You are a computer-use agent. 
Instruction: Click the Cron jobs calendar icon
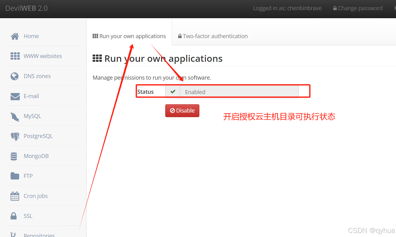15,196
